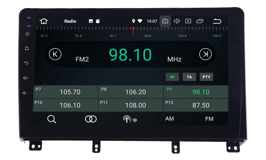Tap the Home icon in top bar

[x=44, y=21]
